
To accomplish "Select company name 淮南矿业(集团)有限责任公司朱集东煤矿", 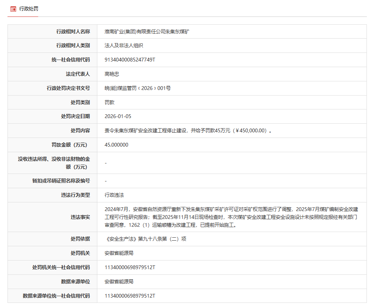I will 147,31.
